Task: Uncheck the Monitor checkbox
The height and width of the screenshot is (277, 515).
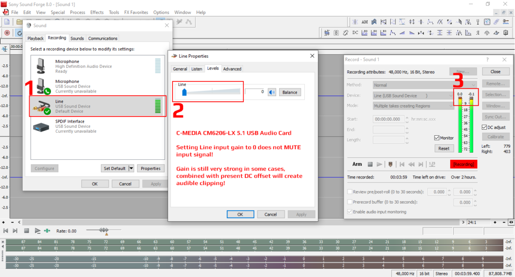Action: pyautogui.click(x=437, y=138)
